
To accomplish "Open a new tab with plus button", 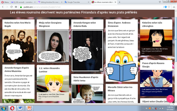I will click(119, 2).
